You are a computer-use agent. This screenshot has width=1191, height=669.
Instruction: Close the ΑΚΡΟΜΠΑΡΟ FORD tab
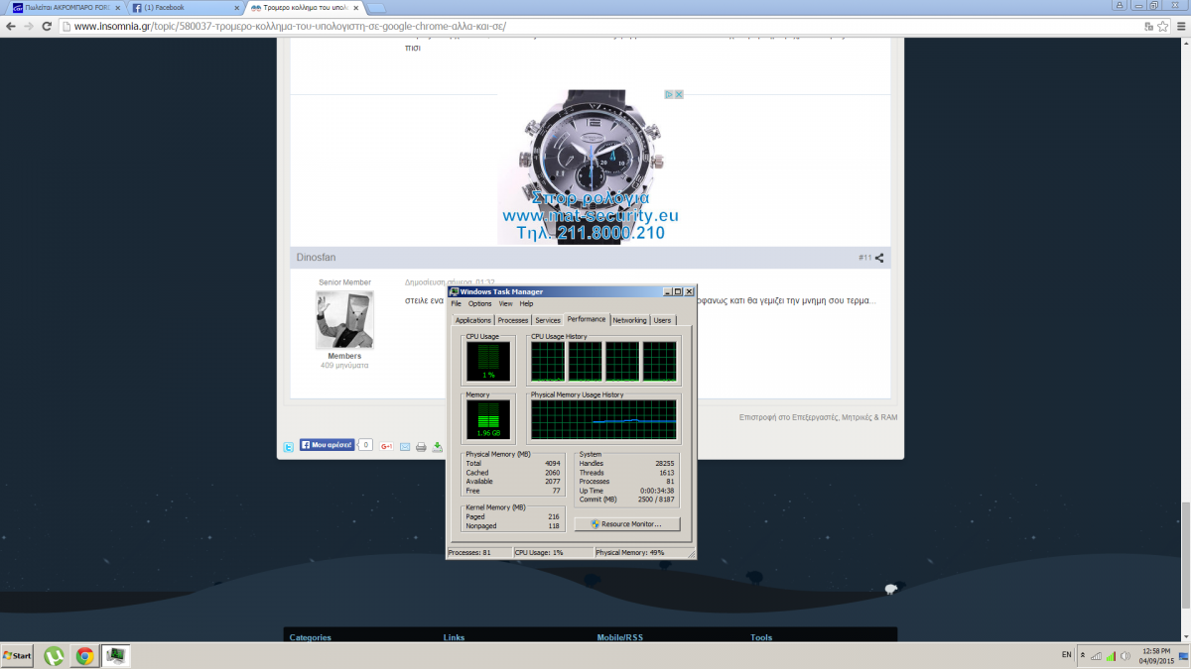(x=116, y=7)
